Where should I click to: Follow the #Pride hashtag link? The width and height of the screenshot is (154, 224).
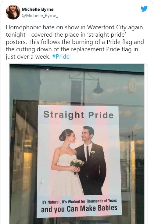click(61, 56)
